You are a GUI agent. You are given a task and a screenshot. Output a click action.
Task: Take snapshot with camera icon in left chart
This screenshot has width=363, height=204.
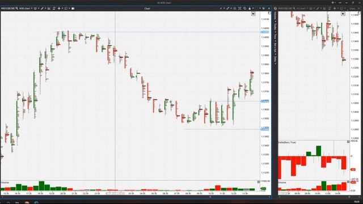(x=234, y=8)
